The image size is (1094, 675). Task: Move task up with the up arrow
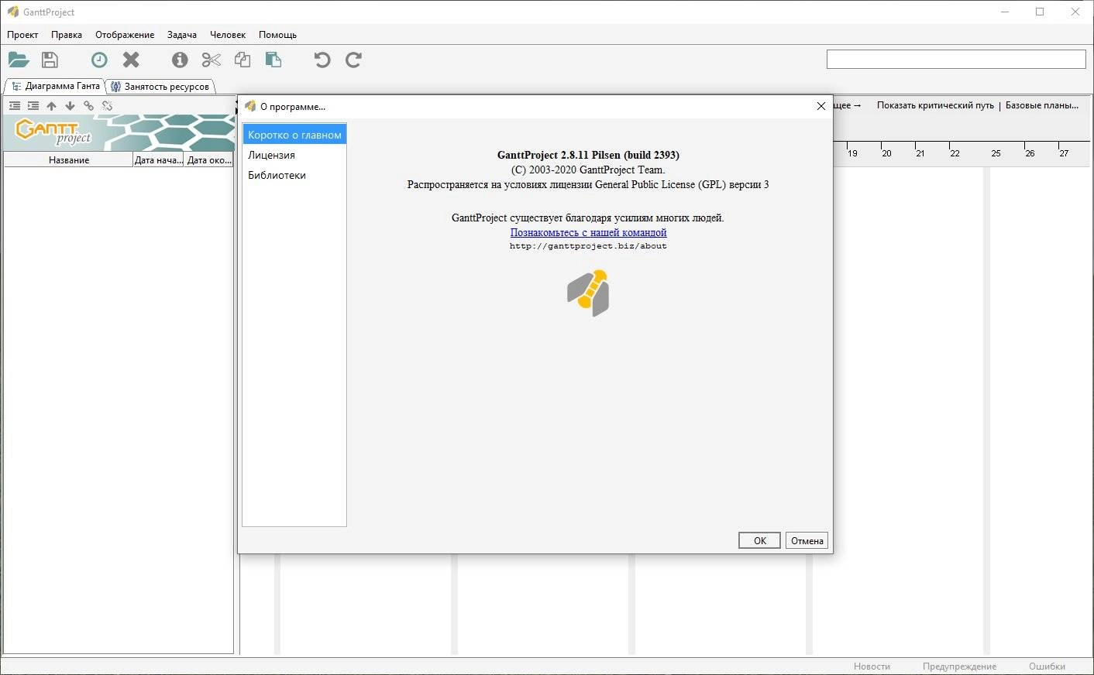(51, 105)
